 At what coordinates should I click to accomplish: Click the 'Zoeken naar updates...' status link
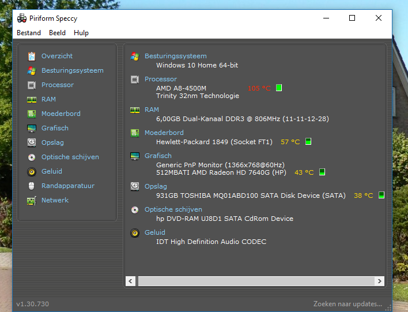[347, 304]
